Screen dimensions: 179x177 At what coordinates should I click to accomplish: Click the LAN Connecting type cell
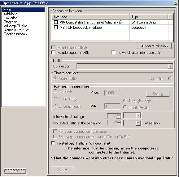[149, 22]
